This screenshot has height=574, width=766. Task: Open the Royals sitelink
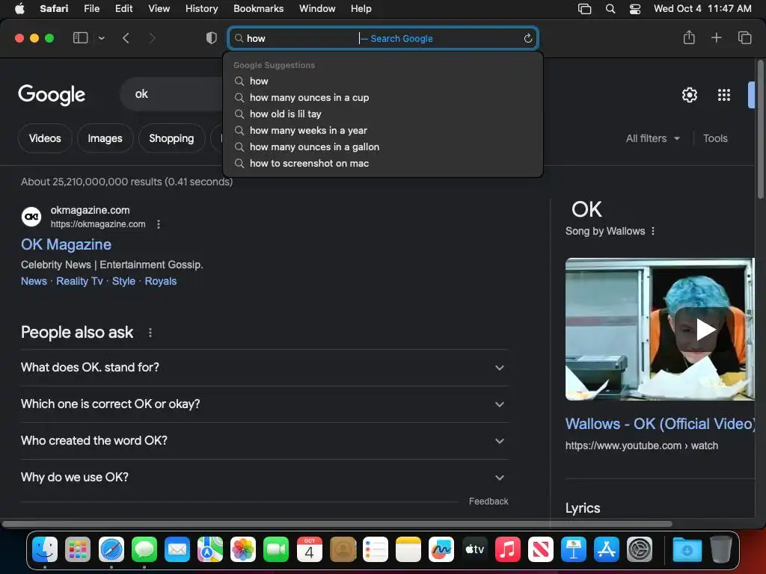161,281
